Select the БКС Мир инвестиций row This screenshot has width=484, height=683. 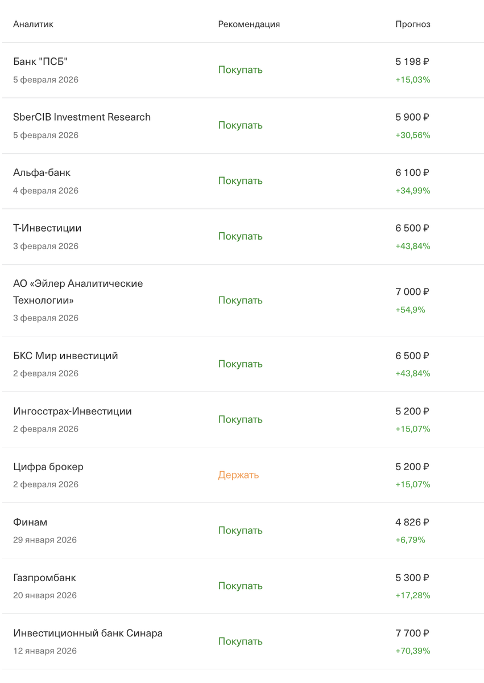tap(242, 364)
